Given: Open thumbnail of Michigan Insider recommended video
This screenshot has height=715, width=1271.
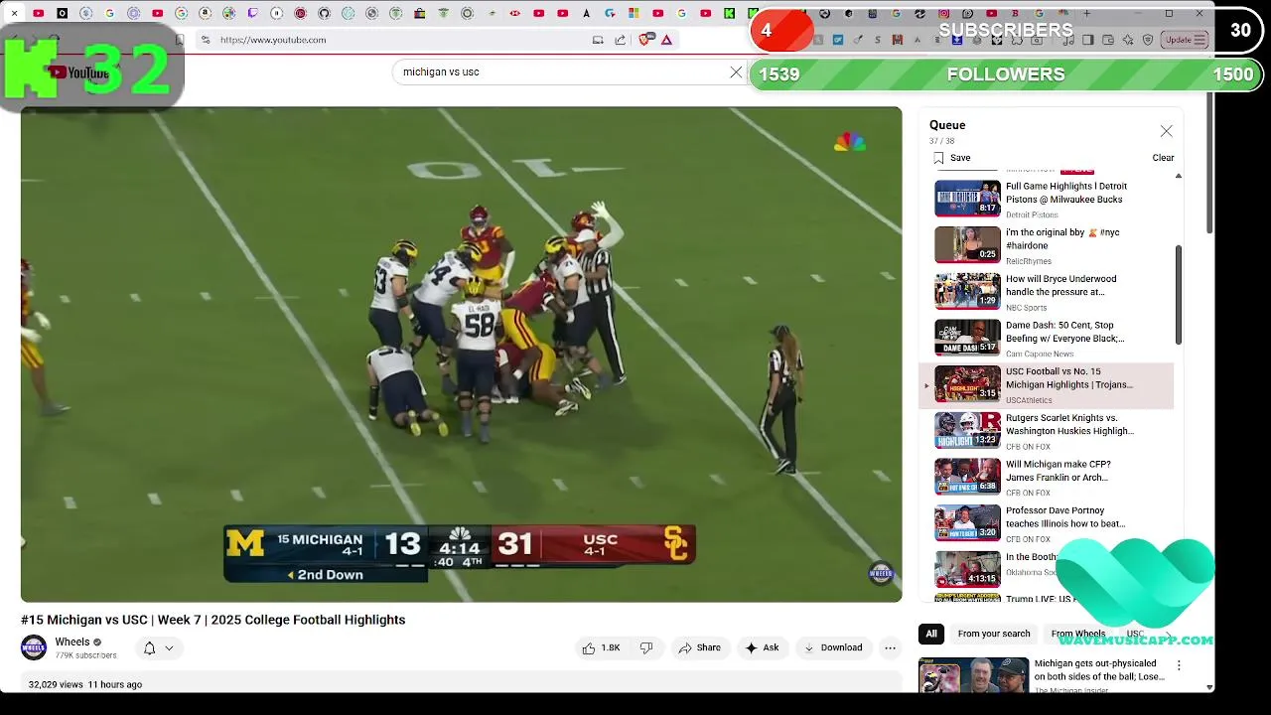Looking at the screenshot, I should point(973,674).
